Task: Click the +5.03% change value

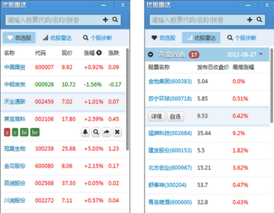Action: tap(94, 149)
